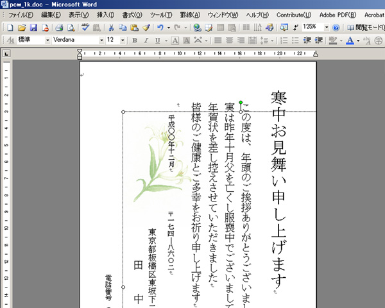Click the green rotation handle of textbox
Viewport: 385px width, 308px height.
coord(241,102)
